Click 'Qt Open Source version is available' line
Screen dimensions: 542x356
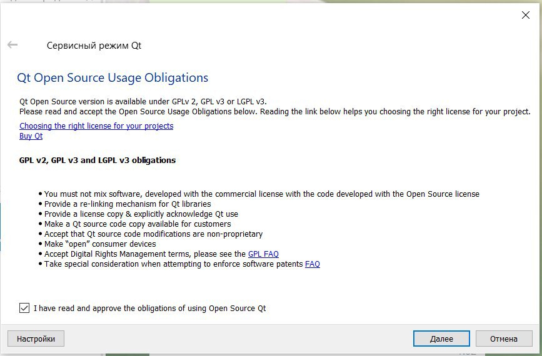[143, 102]
